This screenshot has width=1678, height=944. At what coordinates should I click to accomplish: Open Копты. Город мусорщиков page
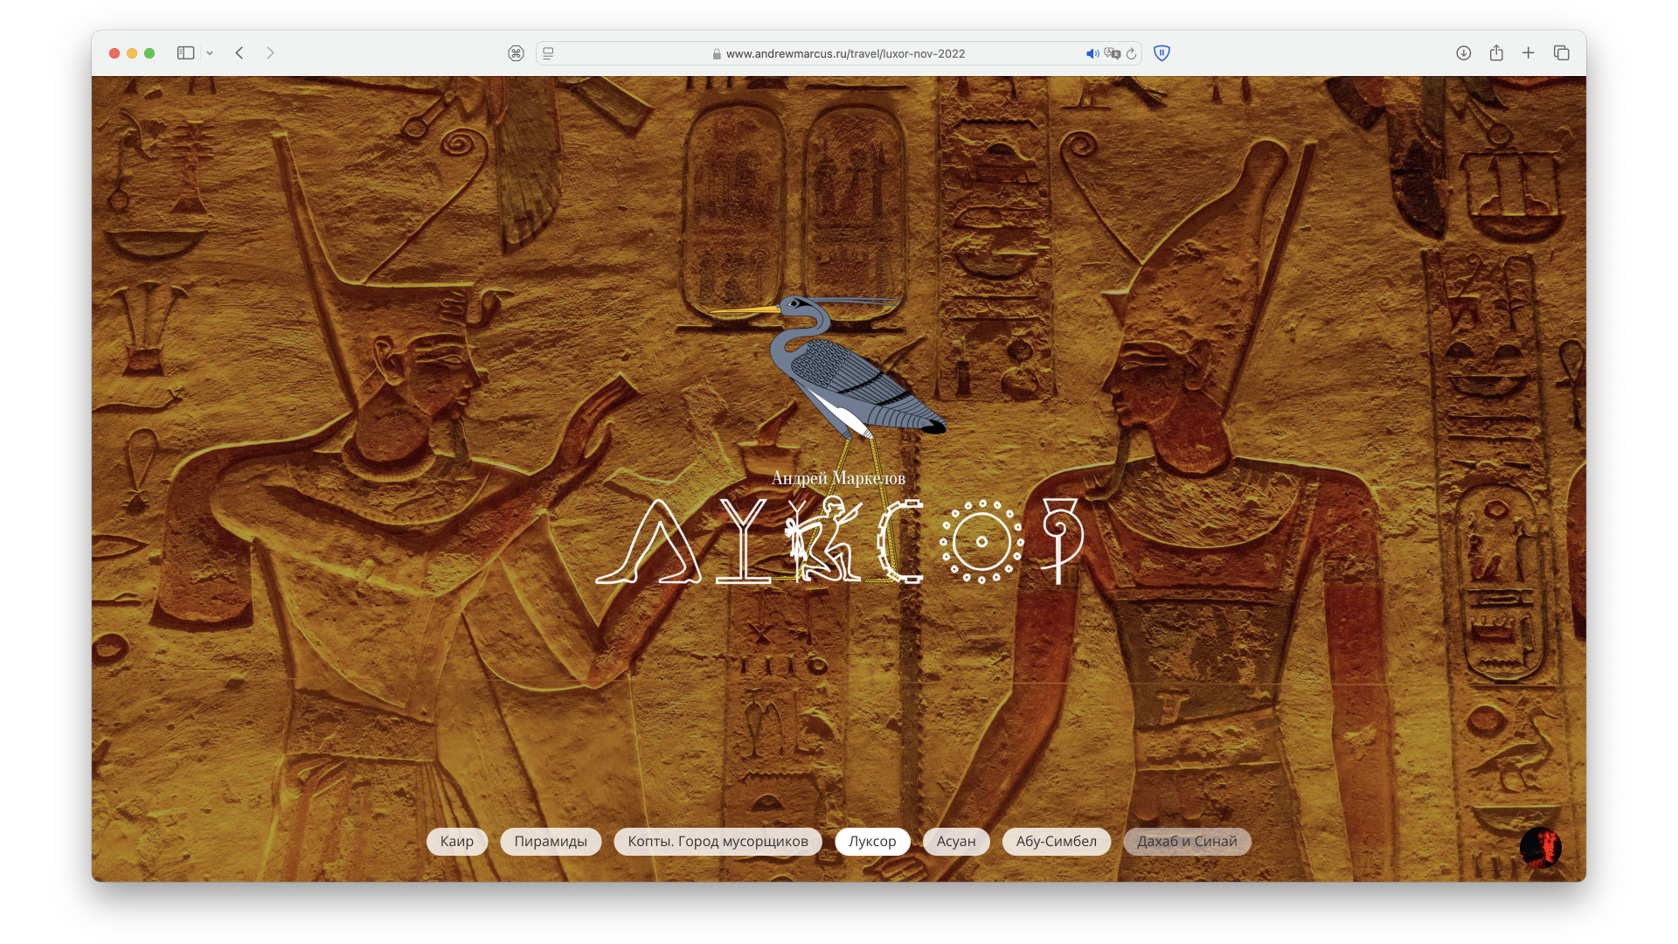tap(718, 842)
